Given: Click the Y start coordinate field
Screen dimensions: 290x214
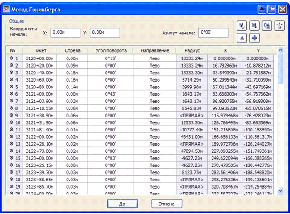Looking at the screenshot, I should (104, 33).
